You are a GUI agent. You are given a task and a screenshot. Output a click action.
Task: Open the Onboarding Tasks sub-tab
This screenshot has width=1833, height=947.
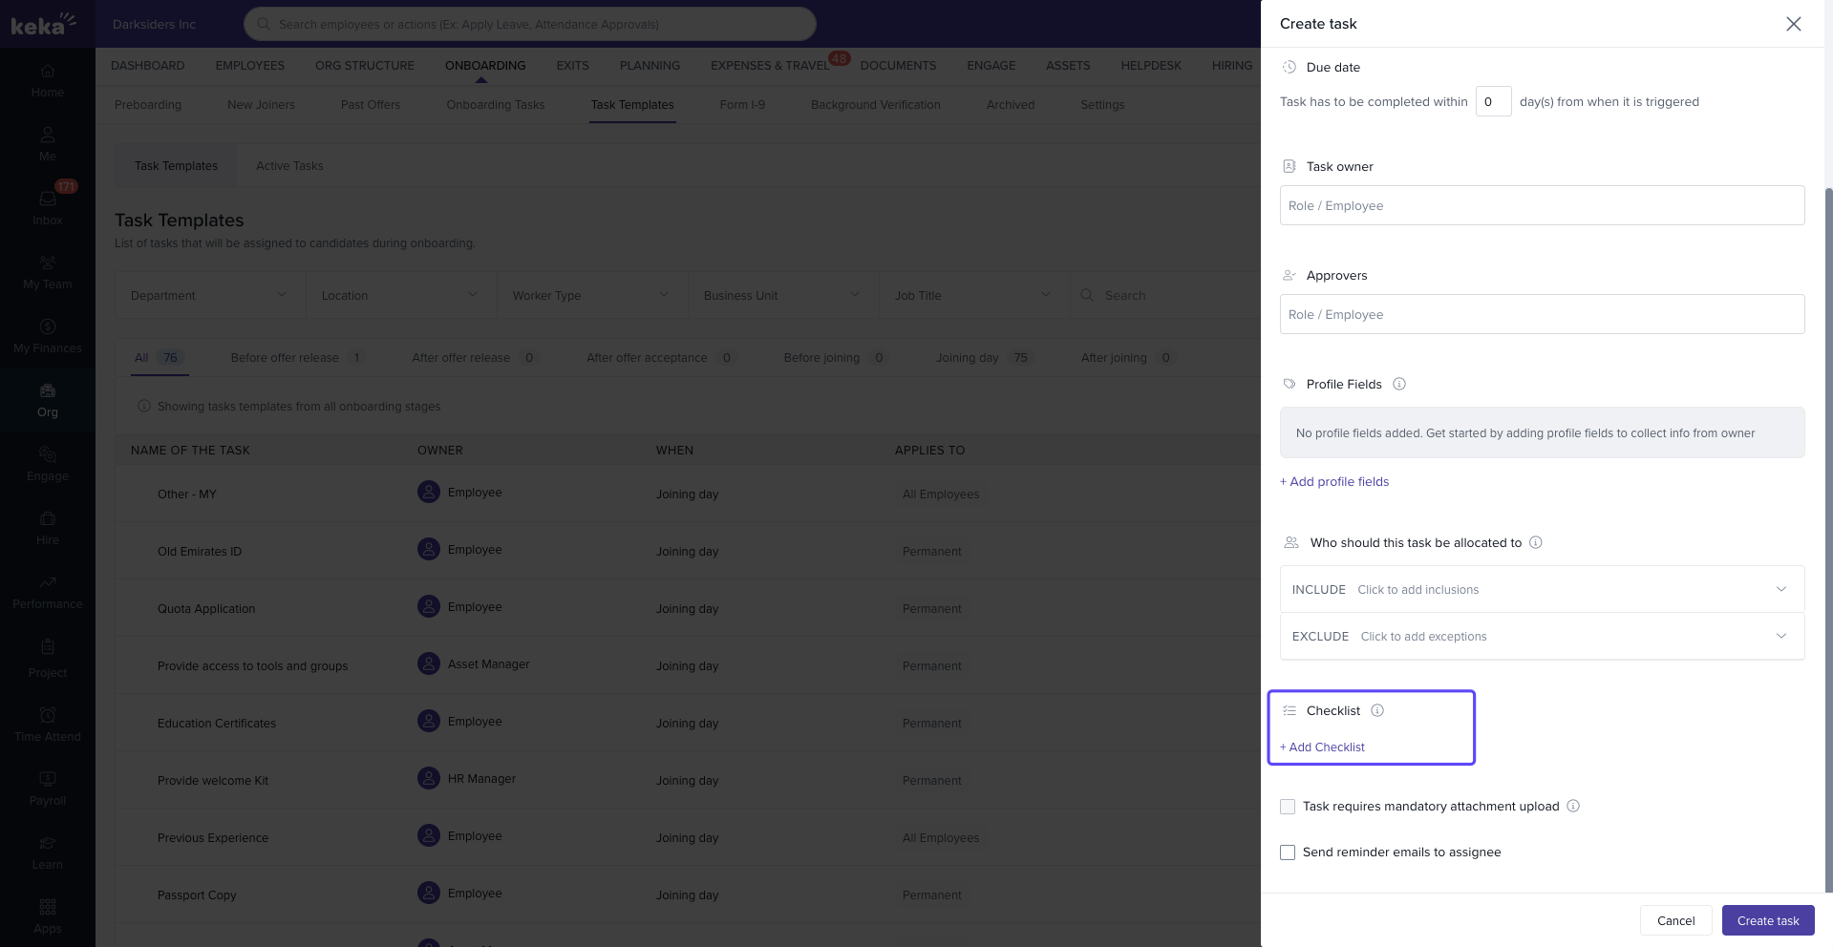click(495, 104)
